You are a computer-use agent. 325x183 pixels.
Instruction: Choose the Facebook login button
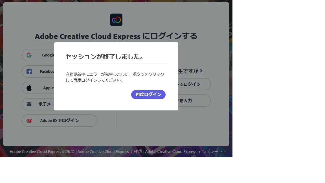coord(38,71)
